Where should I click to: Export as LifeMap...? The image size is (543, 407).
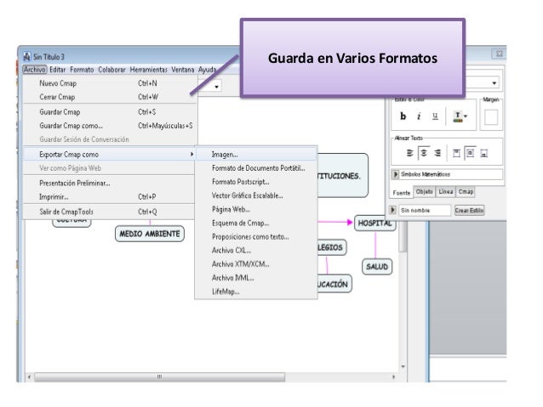pos(256,291)
